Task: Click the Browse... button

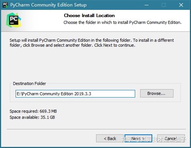Action: pos(157,93)
